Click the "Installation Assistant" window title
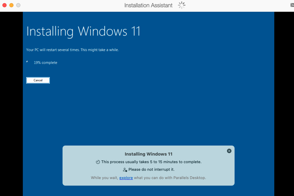The image size is (294, 196). coord(148,5)
